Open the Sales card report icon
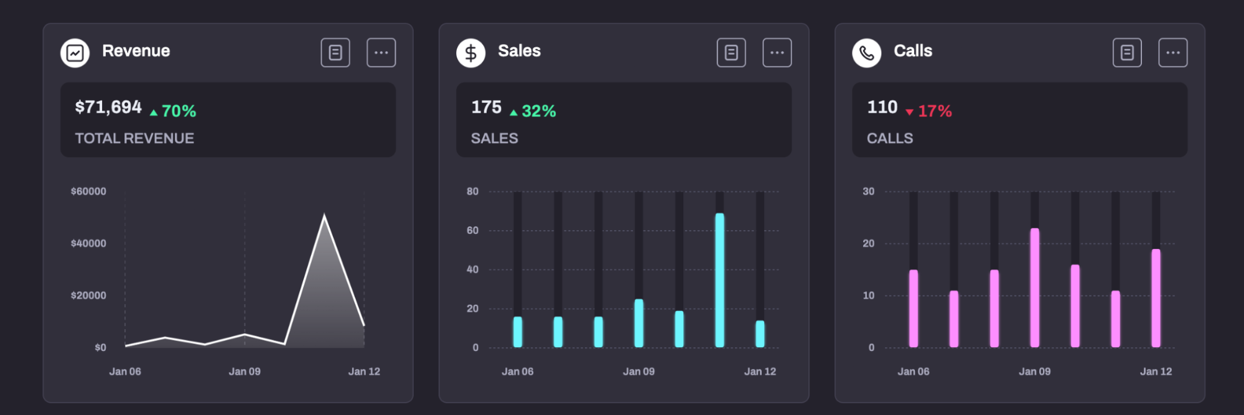The height and width of the screenshot is (415, 1244). [x=731, y=53]
